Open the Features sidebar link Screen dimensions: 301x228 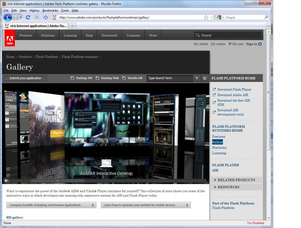219,136
